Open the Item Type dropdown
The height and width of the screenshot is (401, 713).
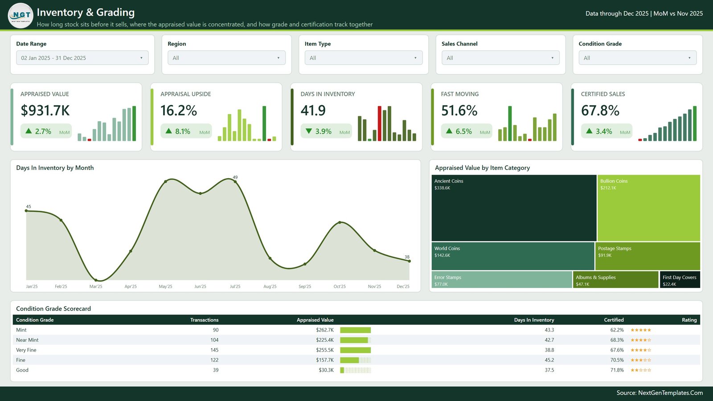point(364,58)
